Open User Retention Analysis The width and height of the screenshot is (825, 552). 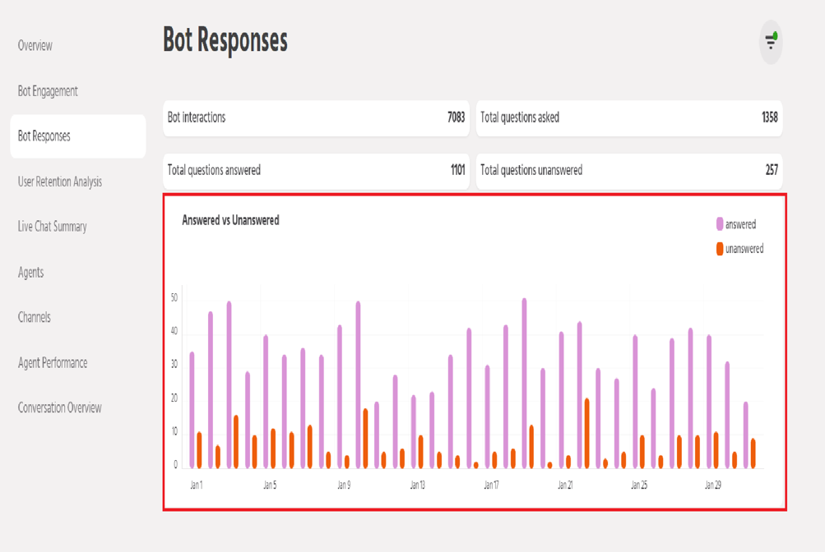[60, 182]
